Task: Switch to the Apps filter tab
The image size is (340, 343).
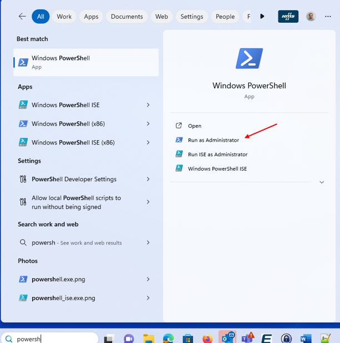Action: (91, 17)
